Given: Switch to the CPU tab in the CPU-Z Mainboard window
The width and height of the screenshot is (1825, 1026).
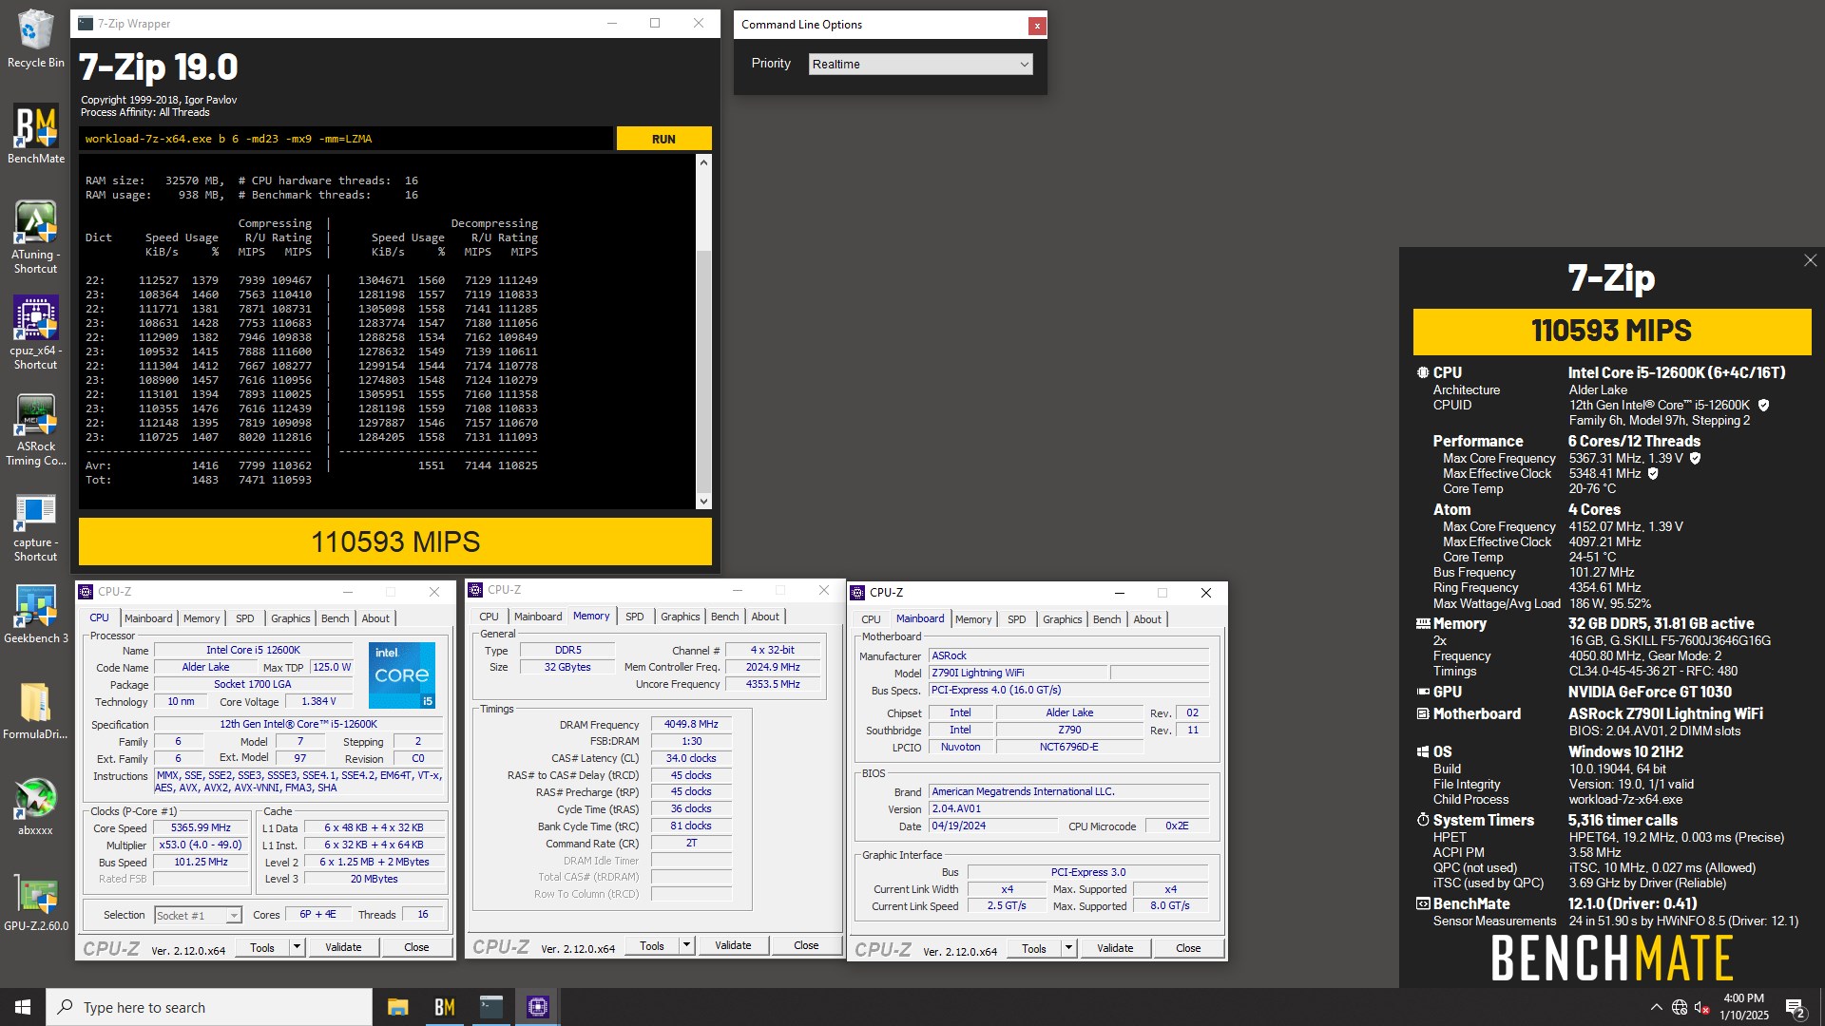Looking at the screenshot, I should (871, 619).
